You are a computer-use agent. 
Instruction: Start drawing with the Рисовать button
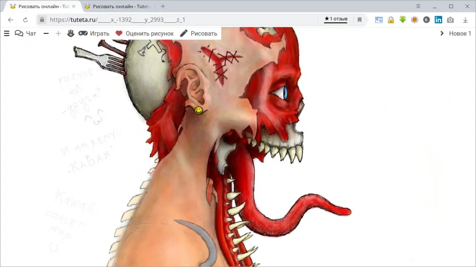(199, 33)
